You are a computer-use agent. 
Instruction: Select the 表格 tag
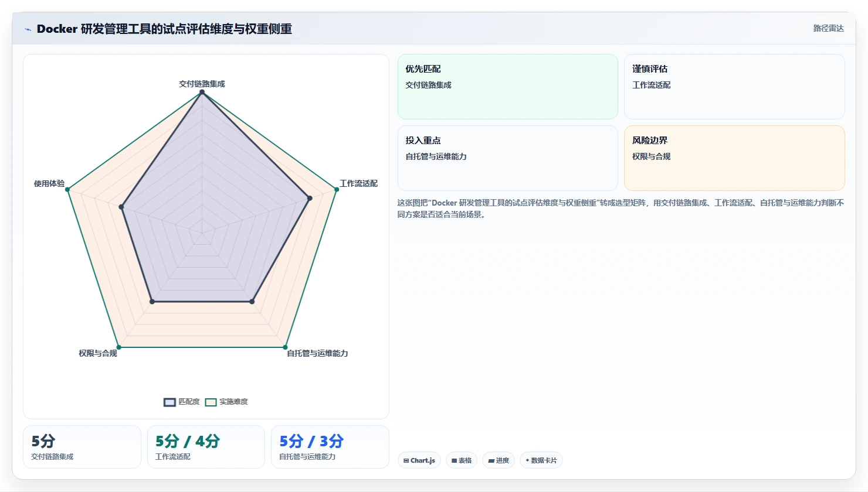click(462, 460)
